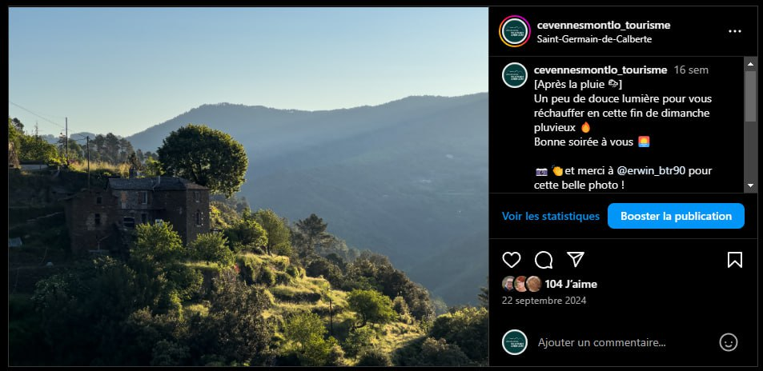Viewport: 763px width, 371px height.
Task: Click the landscape photo of the post
Action: [x=248, y=186]
